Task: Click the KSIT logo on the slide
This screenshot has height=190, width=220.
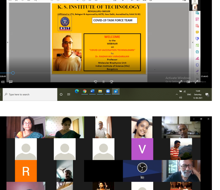Action: pos(65,23)
